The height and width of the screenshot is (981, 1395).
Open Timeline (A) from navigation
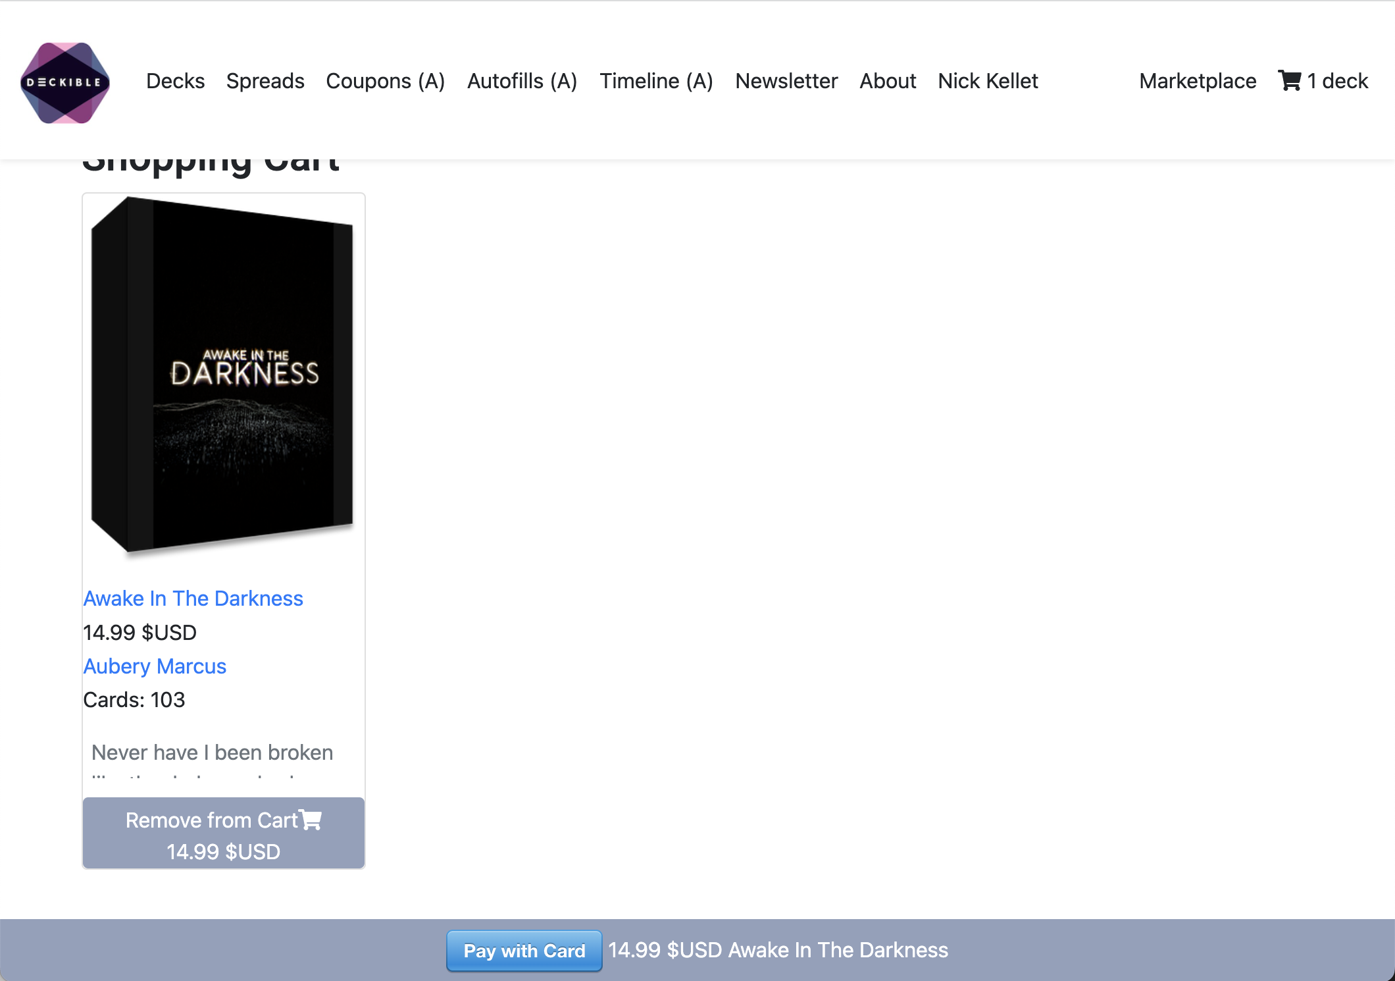coord(656,81)
